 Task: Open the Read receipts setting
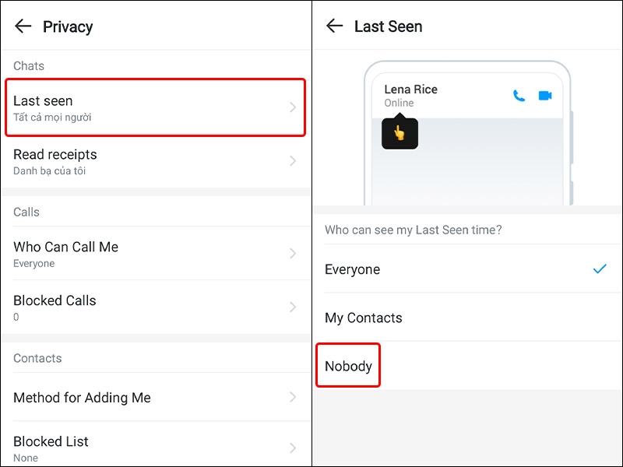156,162
